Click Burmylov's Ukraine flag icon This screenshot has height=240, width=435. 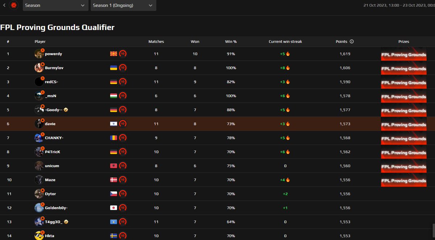(113, 68)
